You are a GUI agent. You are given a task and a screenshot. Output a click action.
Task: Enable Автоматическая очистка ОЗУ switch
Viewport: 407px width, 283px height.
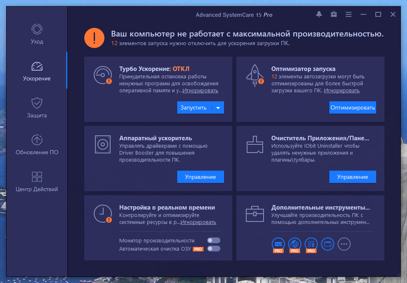pyautogui.click(x=214, y=249)
